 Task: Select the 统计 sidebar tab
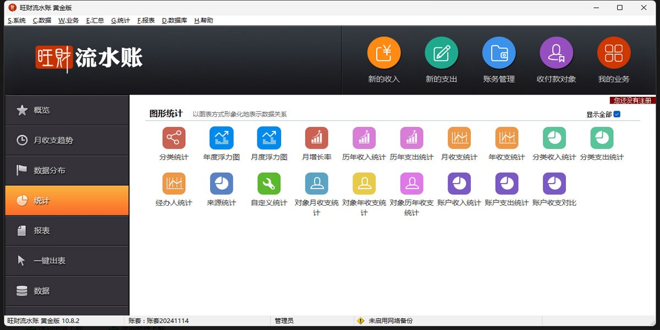click(x=67, y=200)
